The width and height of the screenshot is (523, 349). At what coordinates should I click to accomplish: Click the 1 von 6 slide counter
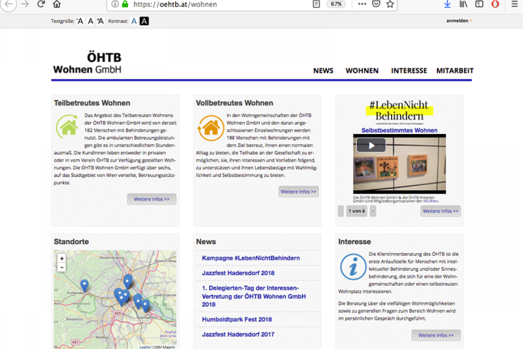[x=357, y=212]
